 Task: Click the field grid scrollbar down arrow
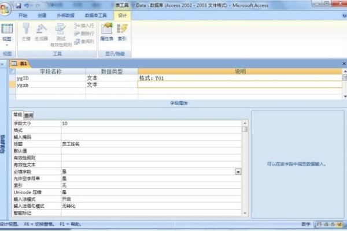(x=345, y=96)
